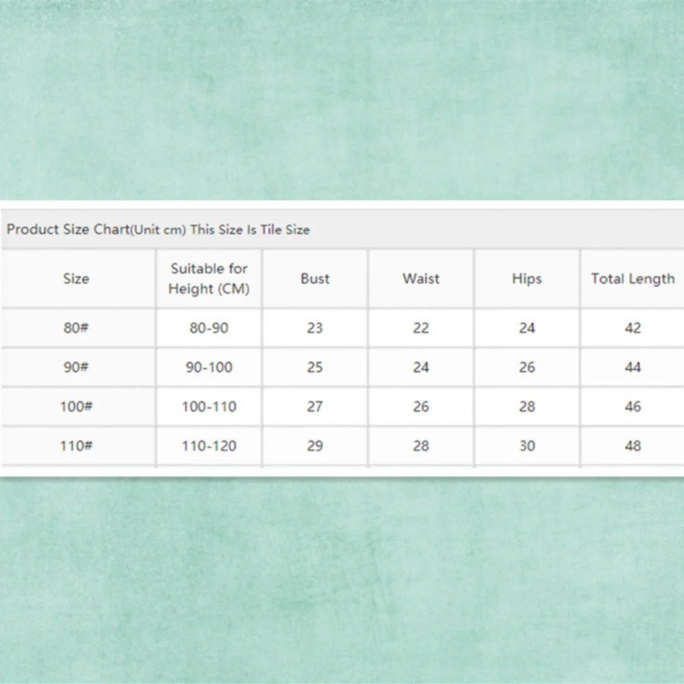The height and width of the screenshot is (684, 684).
Task: Select the Bust column header
Action: point(315,279)
